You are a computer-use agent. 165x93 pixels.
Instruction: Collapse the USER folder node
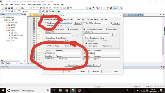click(7, 30)
